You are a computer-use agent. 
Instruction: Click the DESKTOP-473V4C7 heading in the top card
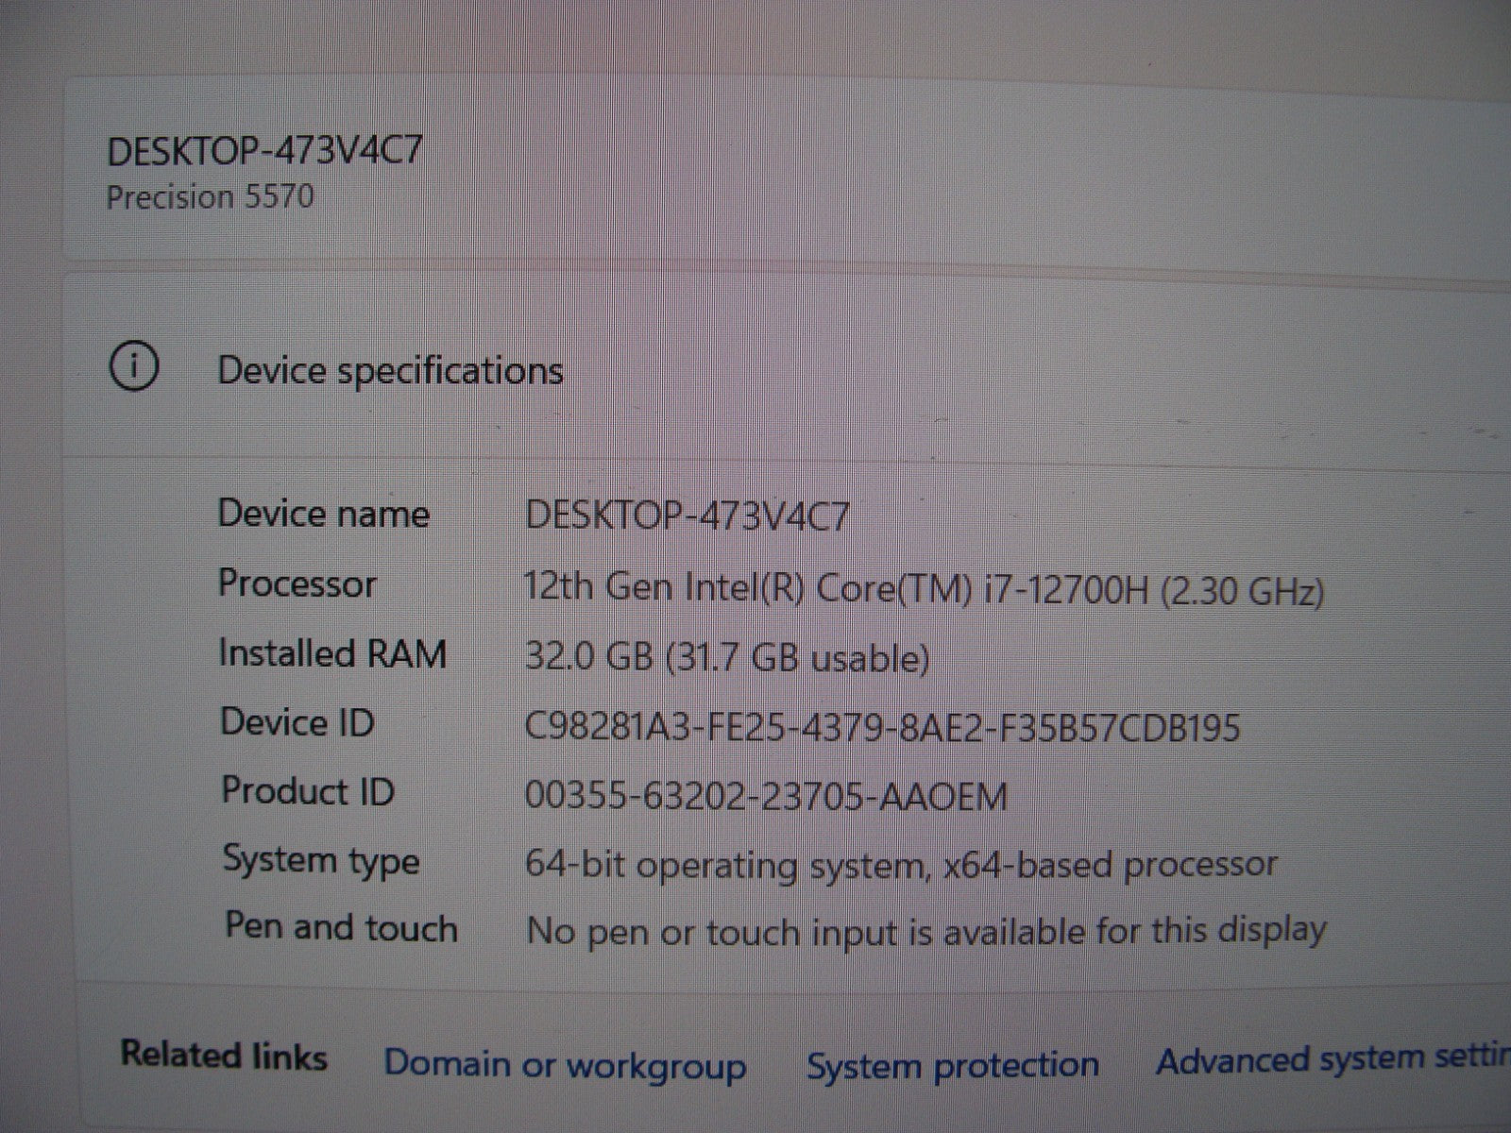point(264,151)
